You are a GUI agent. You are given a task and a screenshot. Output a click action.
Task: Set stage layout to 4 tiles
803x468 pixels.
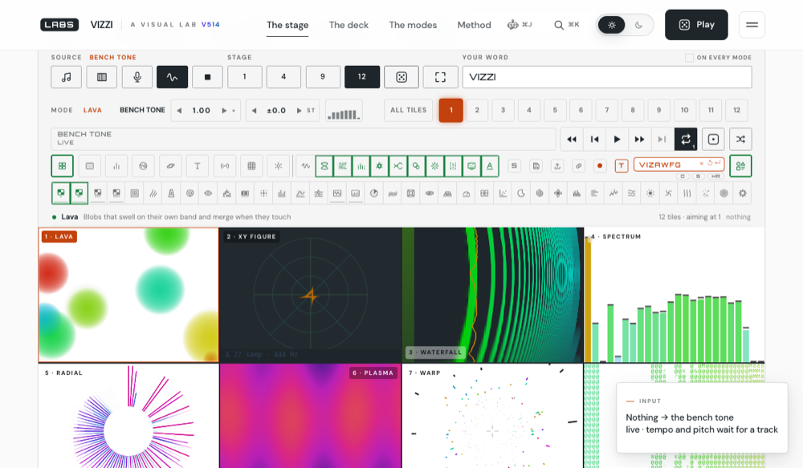(x=283, y=77)
